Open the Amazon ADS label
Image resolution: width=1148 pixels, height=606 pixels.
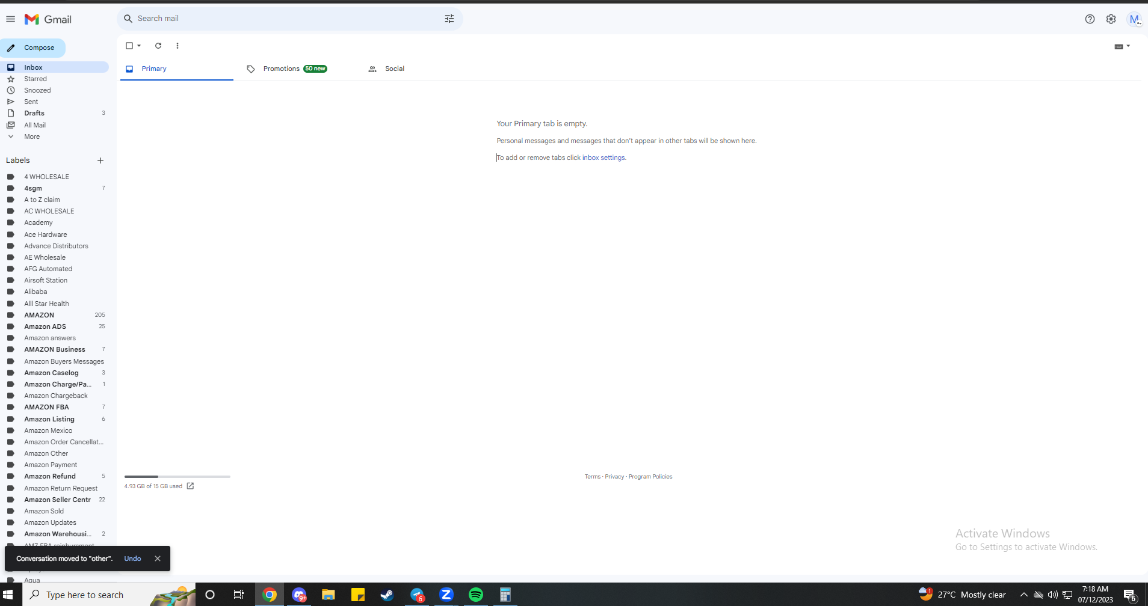[x=55, y=326]
